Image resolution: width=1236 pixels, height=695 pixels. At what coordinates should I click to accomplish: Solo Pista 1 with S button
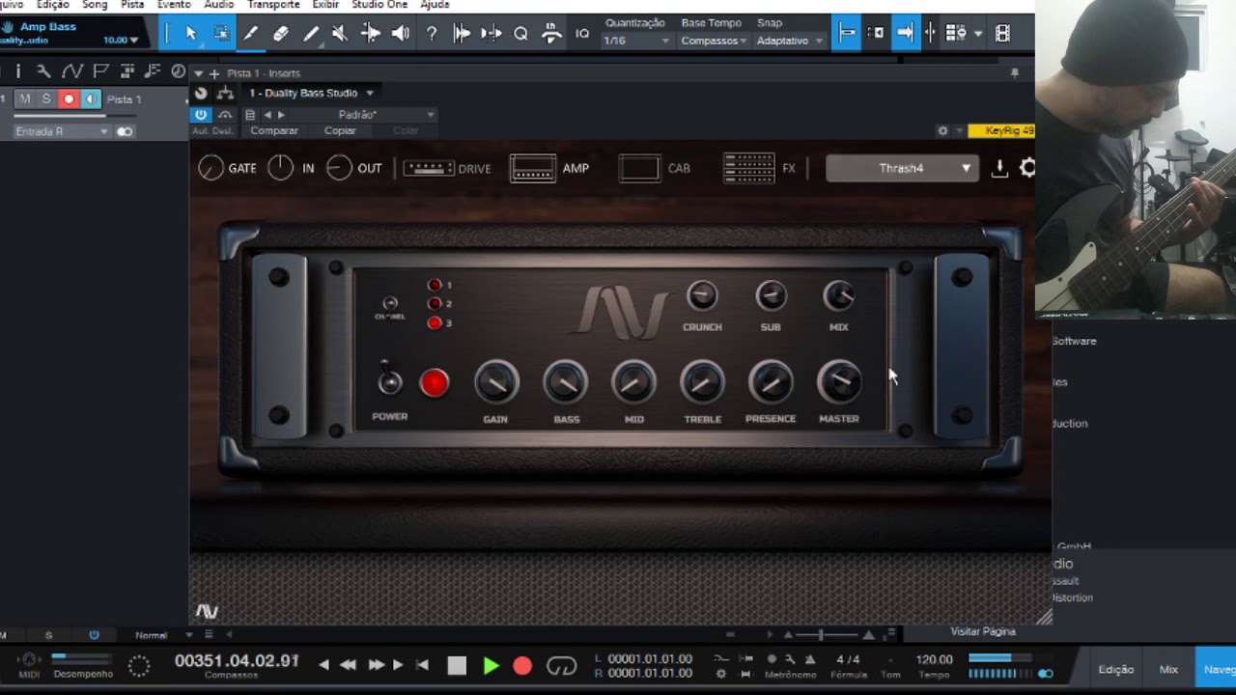[x=45, y=98]
